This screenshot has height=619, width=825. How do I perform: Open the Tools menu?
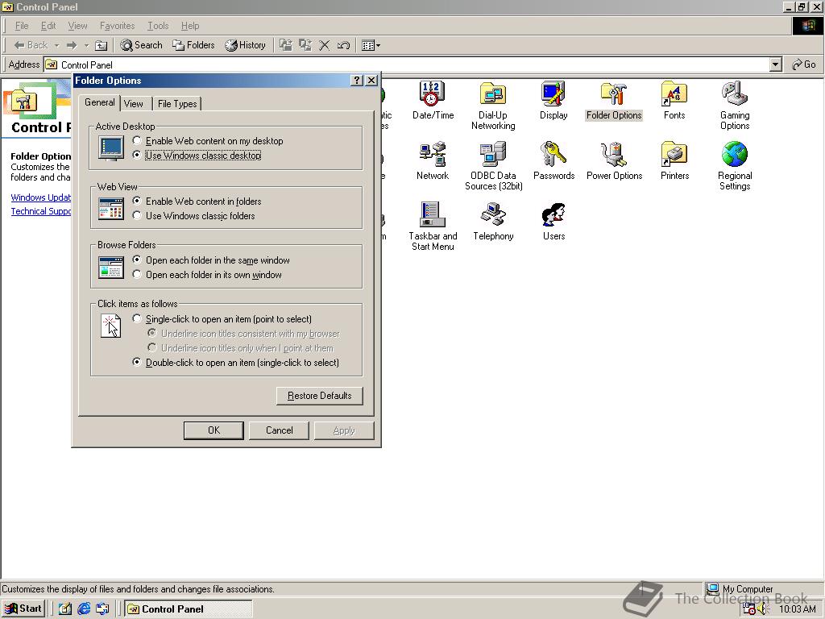click(x=158, y=26)
